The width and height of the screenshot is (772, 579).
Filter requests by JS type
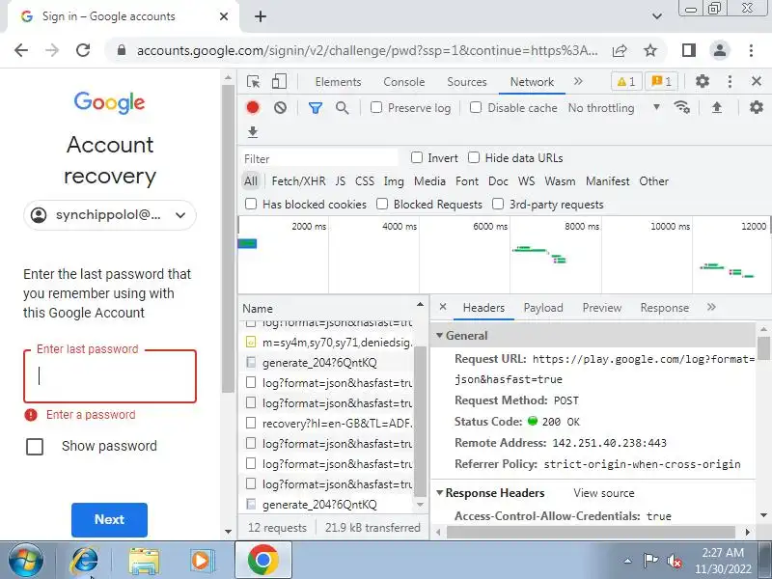coord(341,181)
